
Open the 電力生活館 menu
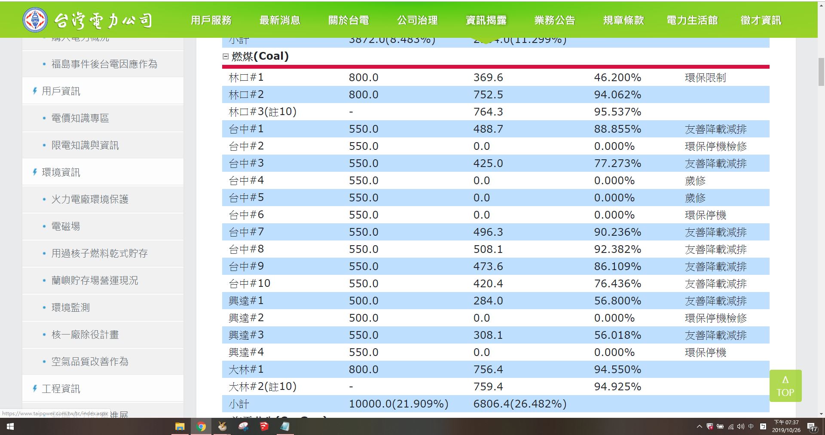point(692,20)
